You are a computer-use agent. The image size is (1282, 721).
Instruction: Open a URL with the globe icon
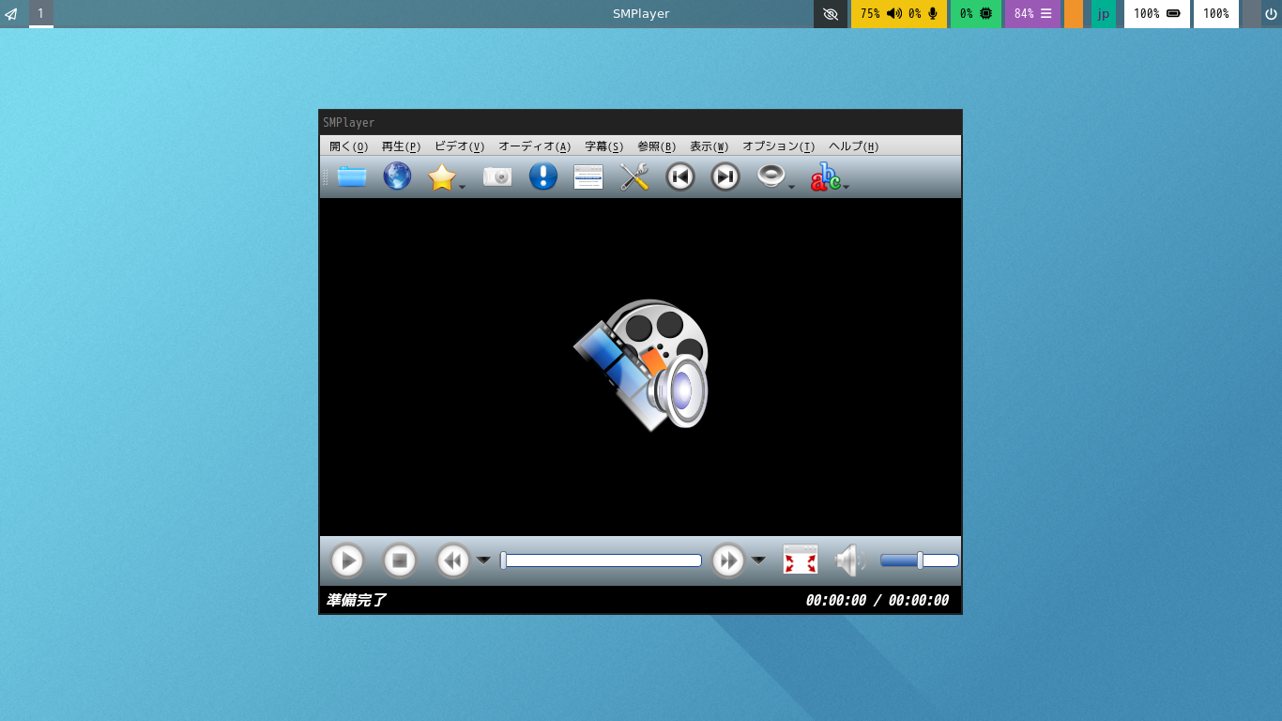397,176
